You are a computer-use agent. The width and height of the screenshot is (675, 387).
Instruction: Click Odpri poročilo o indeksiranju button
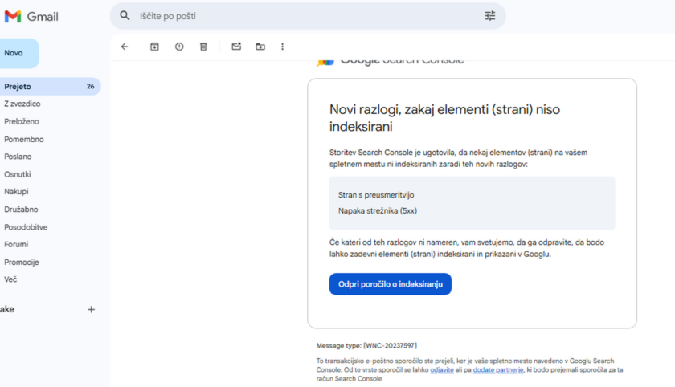tap(390, 284)
